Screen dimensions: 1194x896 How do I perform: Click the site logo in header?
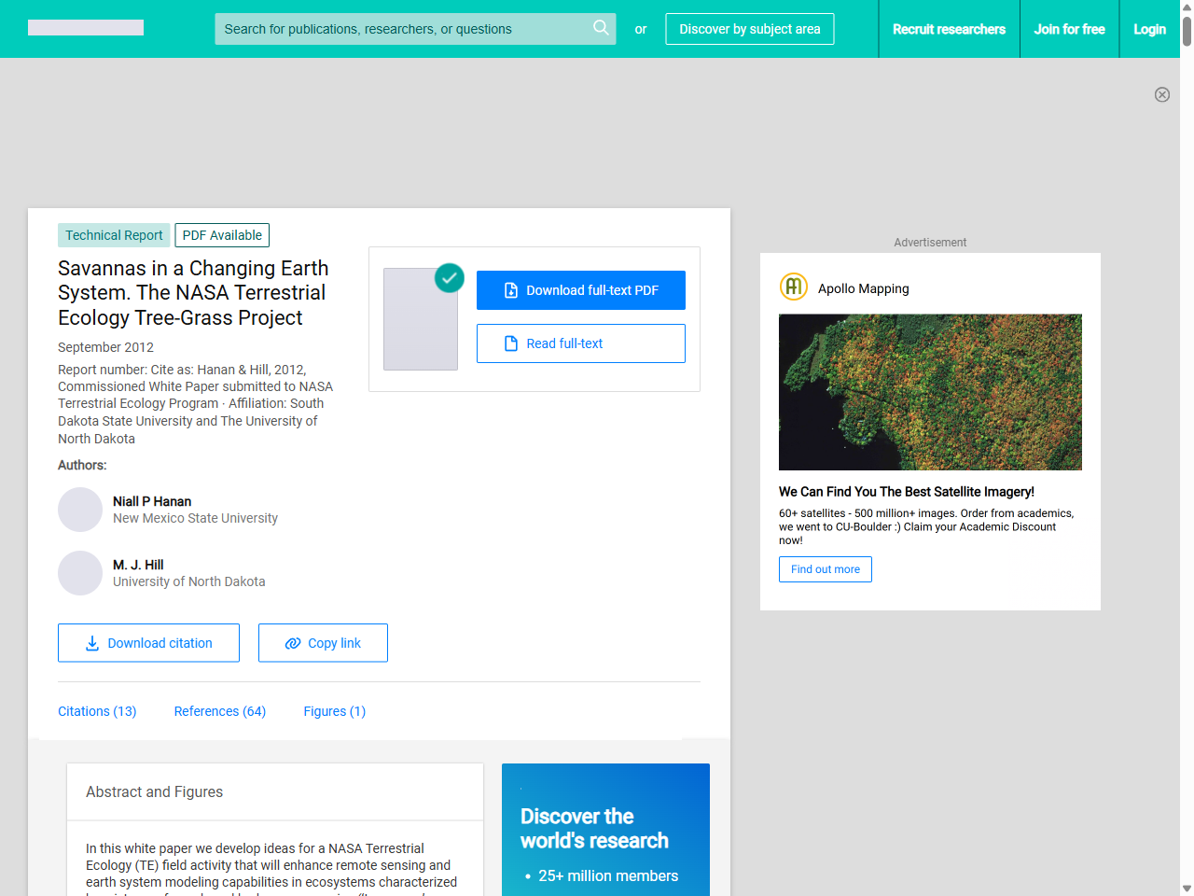pos(86,28)
